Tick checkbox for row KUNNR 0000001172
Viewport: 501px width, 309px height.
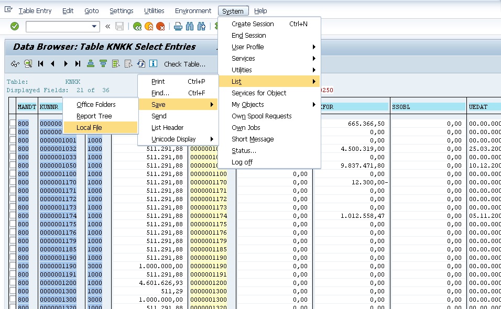(13, 198)
